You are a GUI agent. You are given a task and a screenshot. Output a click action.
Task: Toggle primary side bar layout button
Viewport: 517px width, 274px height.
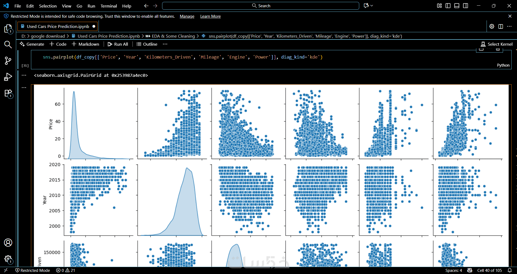(x=448, y=6)
